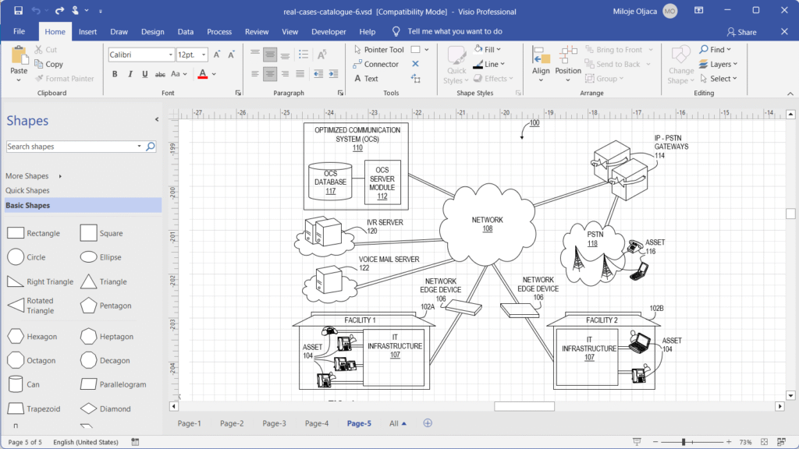Open the Page-3 tab
Viewport: 799px width, 449px height.
tap(274, 422)
